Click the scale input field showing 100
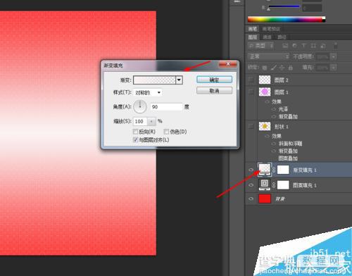 tap(140, 121)
